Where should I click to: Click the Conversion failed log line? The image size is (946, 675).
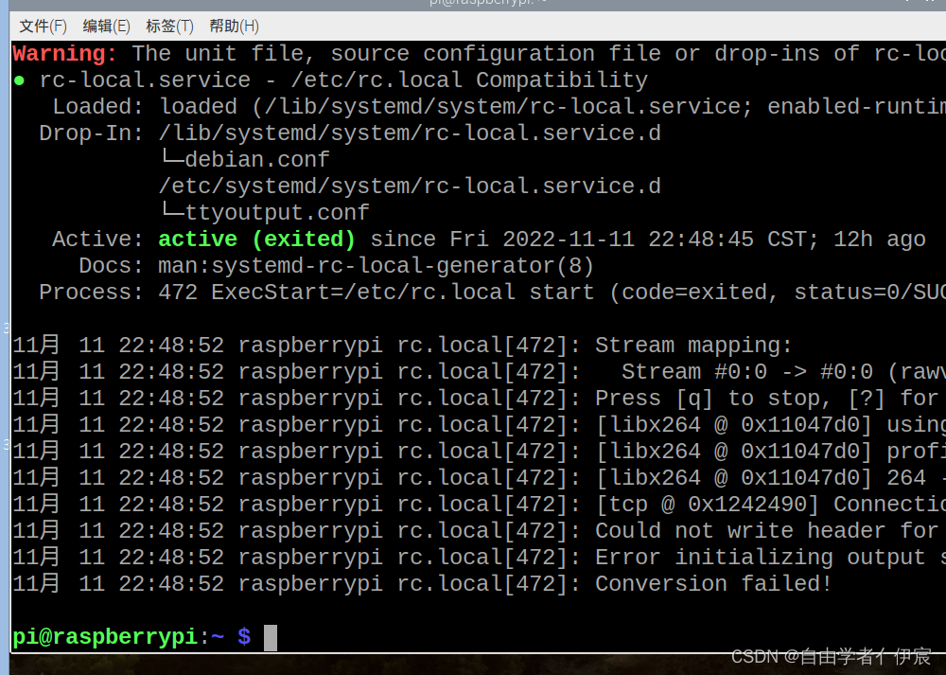(712, 583)
